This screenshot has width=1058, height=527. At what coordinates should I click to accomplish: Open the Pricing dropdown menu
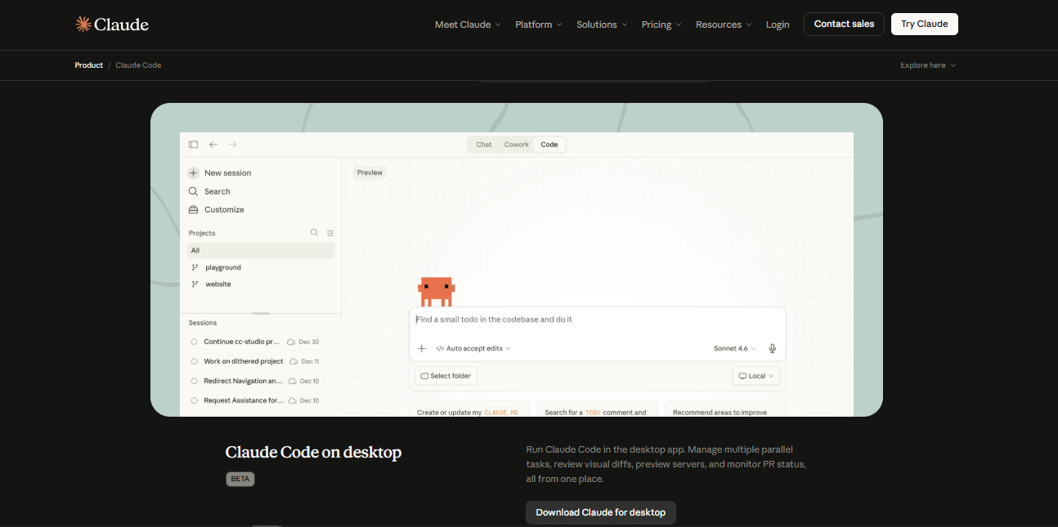661,25
